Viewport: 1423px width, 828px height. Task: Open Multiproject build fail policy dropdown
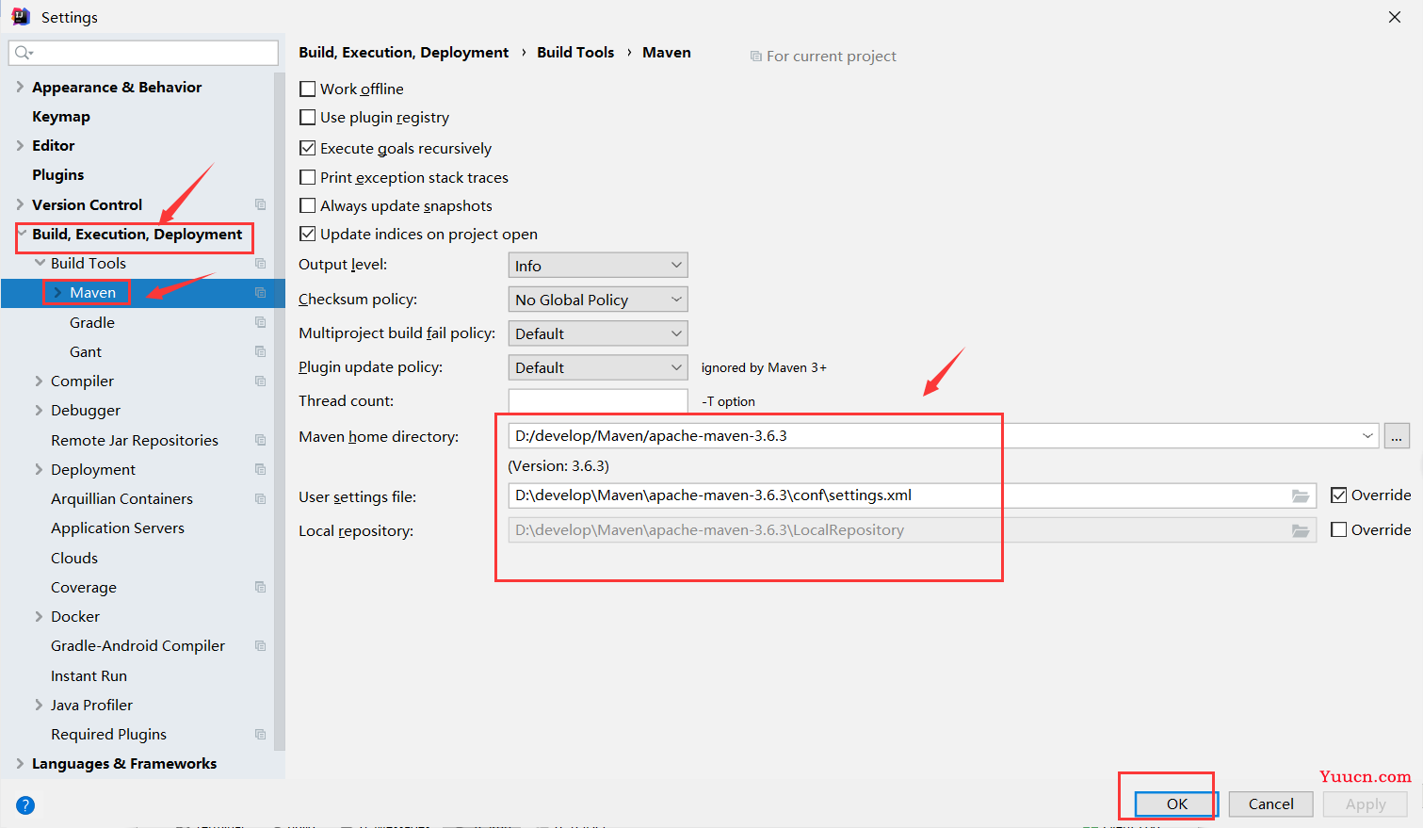[x=598, y=333]
